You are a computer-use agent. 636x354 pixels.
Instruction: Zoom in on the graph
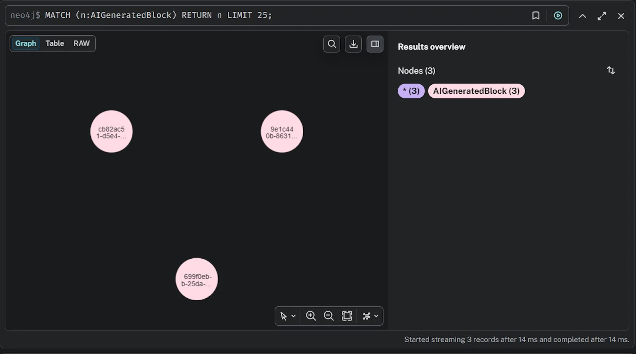pos(311,316)
